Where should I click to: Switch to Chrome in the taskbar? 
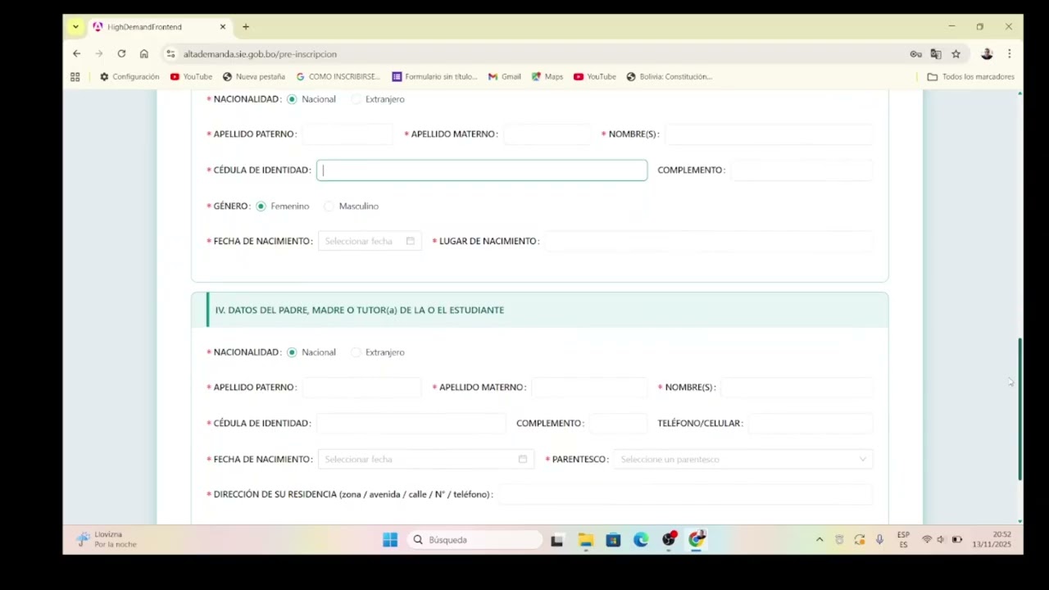click(x=697, y=539)
